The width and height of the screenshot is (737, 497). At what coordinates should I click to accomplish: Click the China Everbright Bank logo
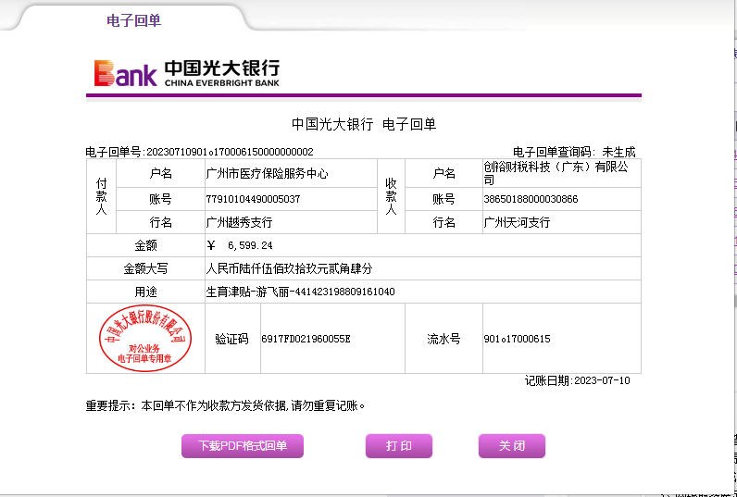[x=187, y=73]
